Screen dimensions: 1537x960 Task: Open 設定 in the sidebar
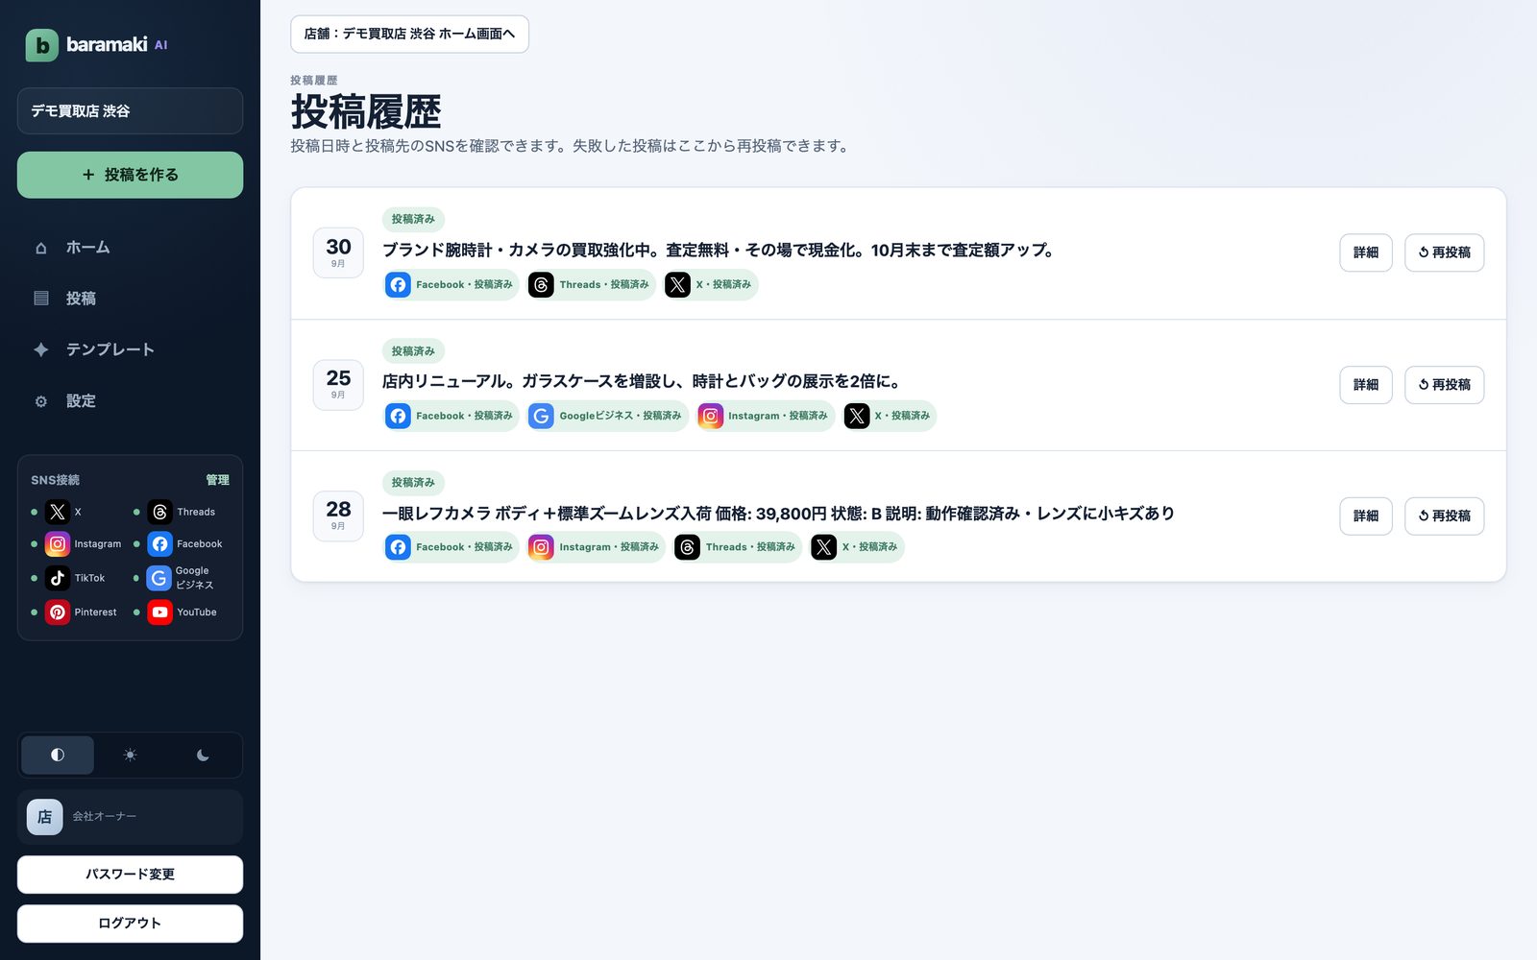[x=130, y=401]
